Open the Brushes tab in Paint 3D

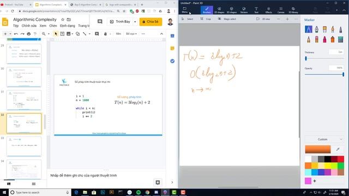click(x=207, y=10)
